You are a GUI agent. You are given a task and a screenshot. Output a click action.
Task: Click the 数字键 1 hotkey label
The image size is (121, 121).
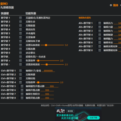coord(5,18)
